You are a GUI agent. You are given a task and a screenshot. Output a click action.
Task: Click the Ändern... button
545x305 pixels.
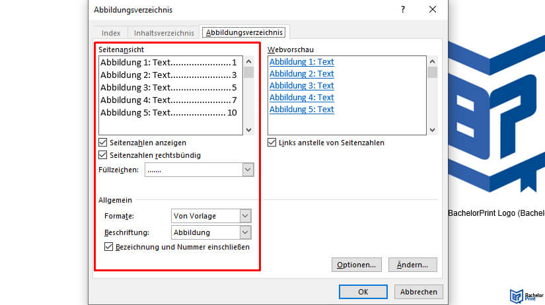413,265
